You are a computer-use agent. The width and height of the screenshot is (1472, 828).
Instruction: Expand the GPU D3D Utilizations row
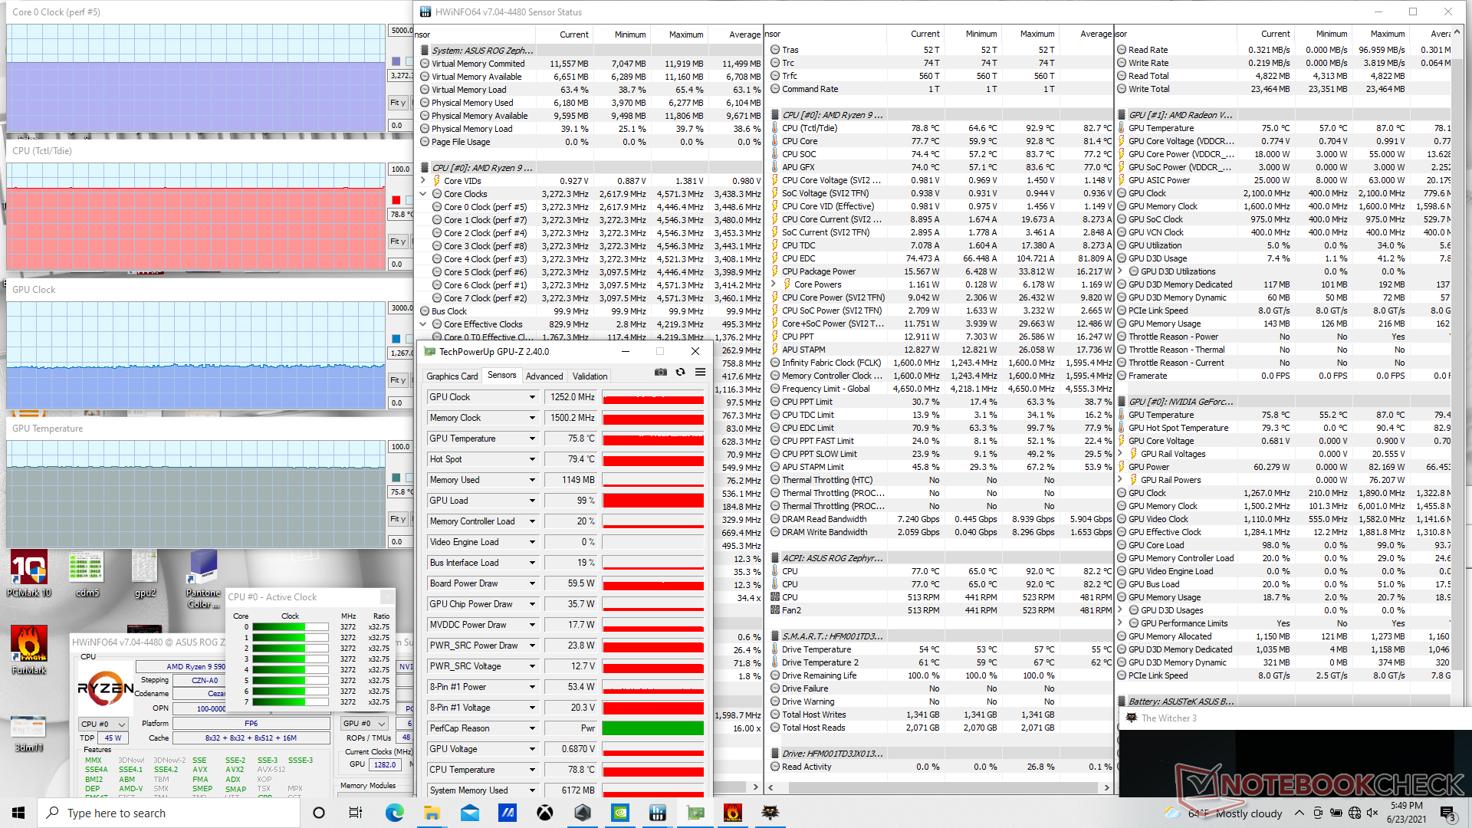click(x=1120, y=271)
